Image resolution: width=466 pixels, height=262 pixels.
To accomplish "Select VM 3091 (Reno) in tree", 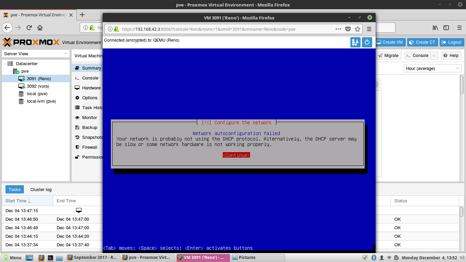I will (36, 79).
